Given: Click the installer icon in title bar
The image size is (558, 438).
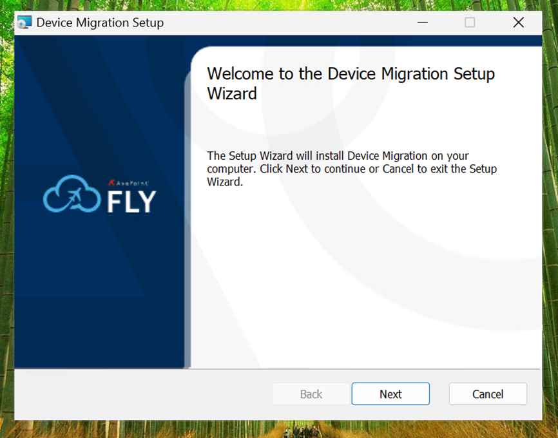Looking at the screenshot, I should [24, 23].
